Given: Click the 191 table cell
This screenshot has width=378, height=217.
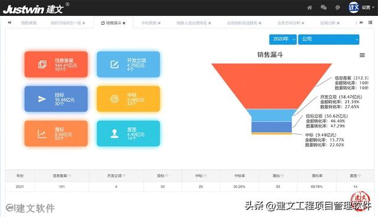Looking at the screenshot, I should tap(62, 187).
